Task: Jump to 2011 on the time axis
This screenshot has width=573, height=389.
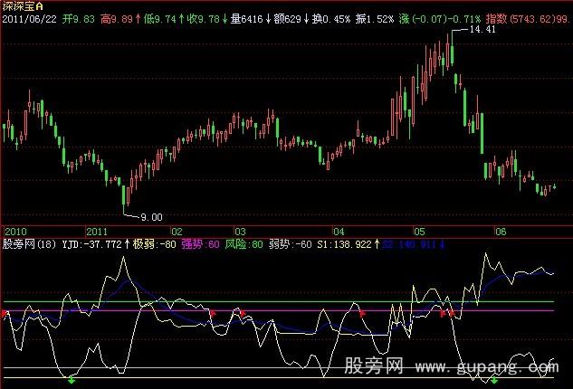Action: click(x=98, y=231)
